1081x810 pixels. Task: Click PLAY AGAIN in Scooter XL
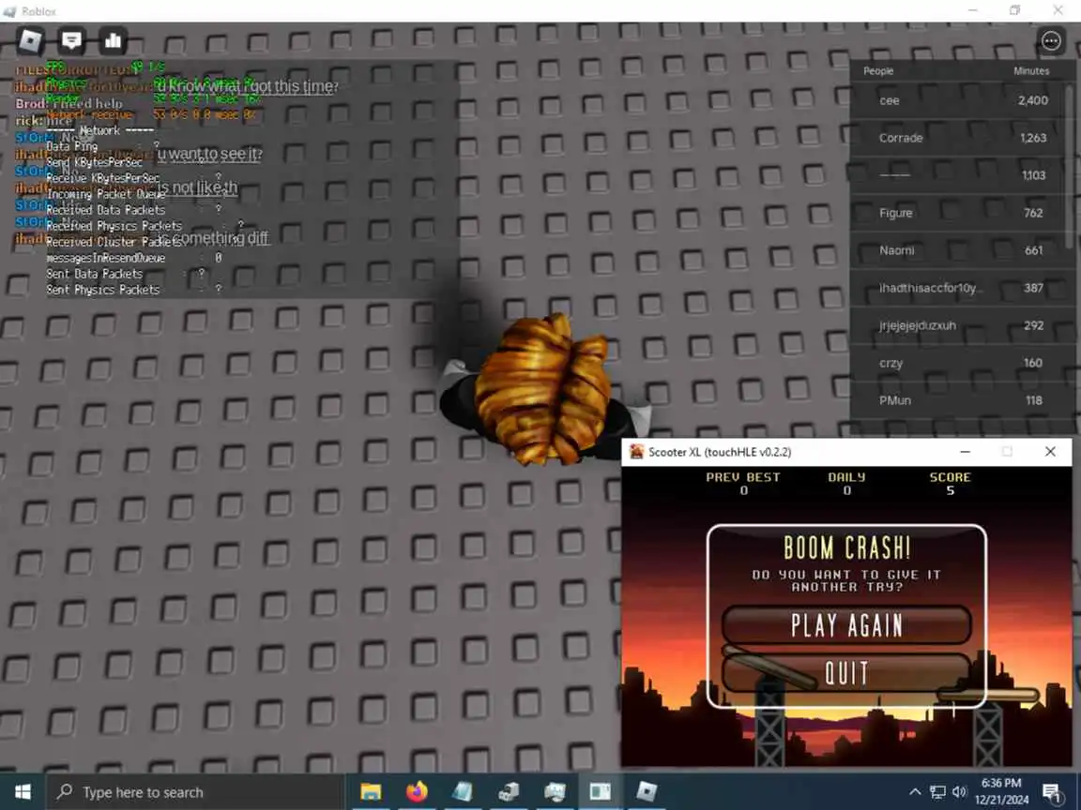[x=846, y=625]
